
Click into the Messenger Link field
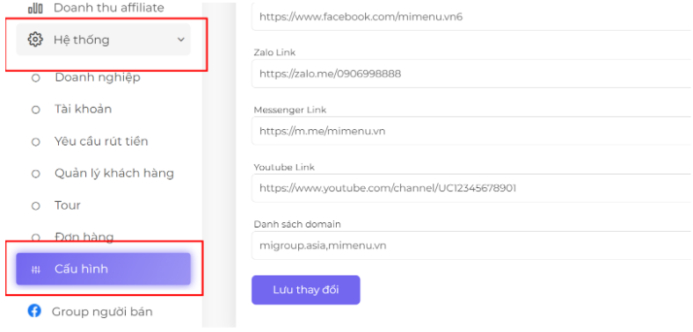tap(472, 131)
